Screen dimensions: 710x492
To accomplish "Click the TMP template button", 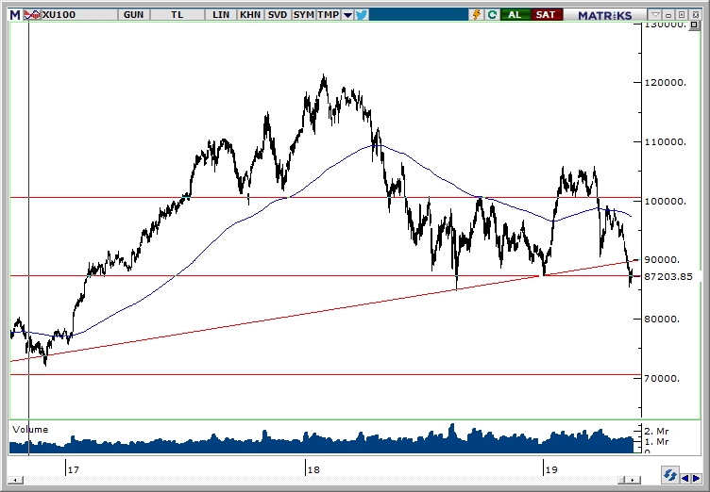I will pos(329,15).
